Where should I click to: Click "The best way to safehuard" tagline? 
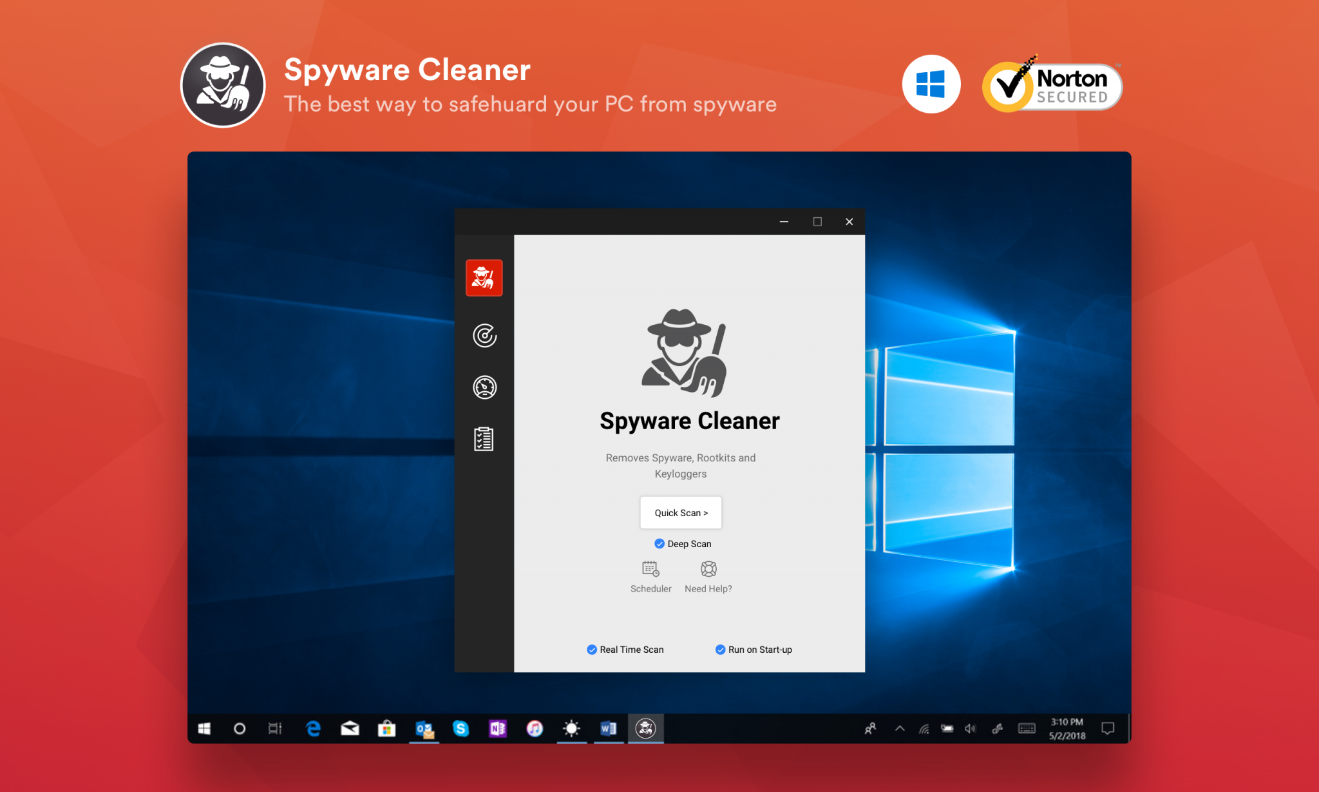531,104
